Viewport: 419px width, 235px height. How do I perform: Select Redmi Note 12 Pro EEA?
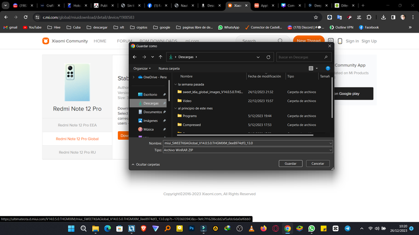pos(77,125)
